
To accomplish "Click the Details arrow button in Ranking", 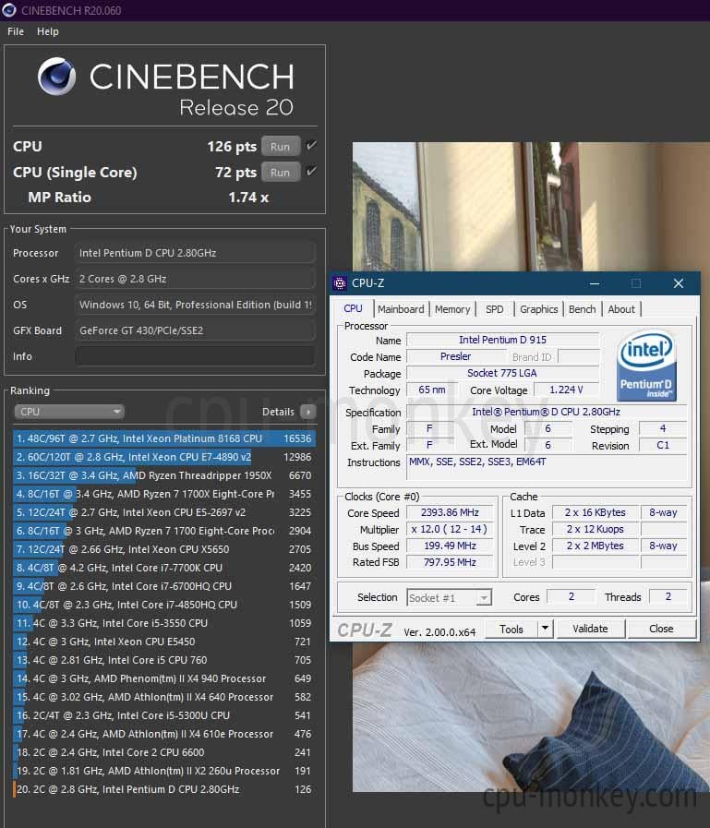I will [x=308, y=412].
